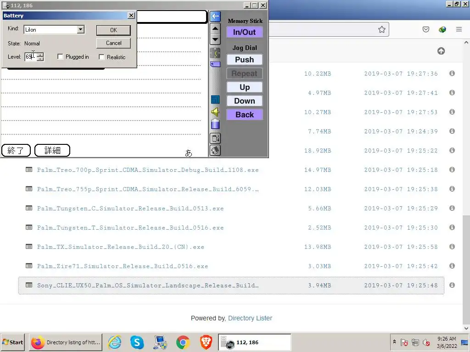This screenshot has width=470, height=352.
Task: Open Firefox hamburger menu
Action: [x=459, y=29]
